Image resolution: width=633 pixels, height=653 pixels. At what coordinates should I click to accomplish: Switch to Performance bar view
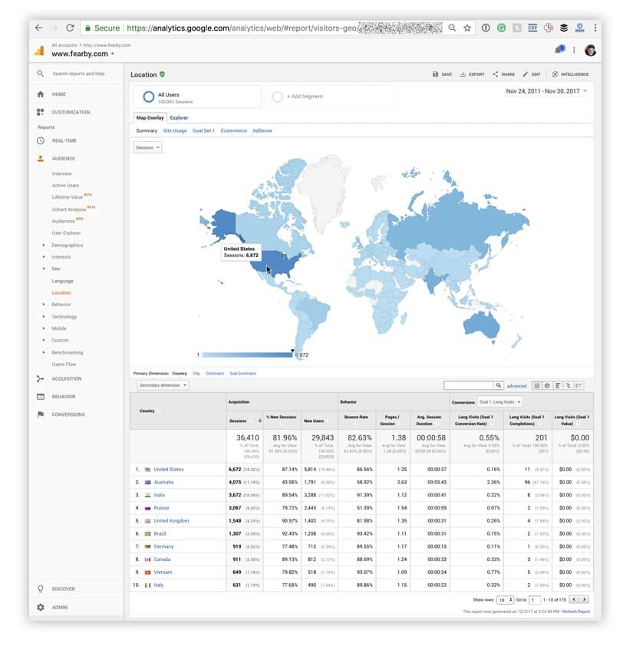tap(558, 386)
